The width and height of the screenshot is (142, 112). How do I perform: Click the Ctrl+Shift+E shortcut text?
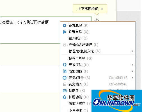[x=118, y=84]
